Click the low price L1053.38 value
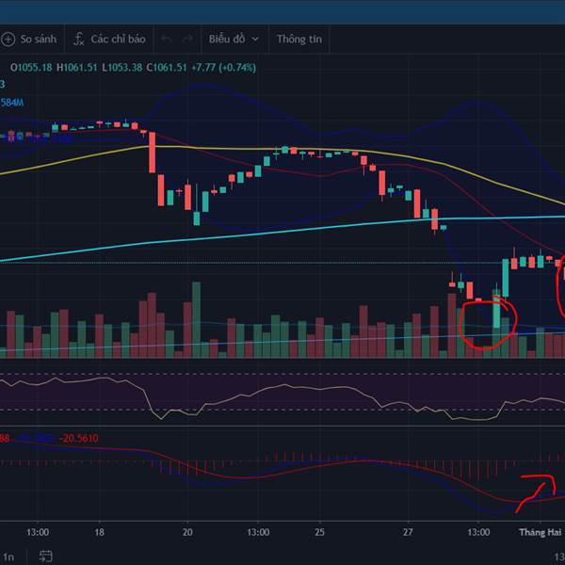Image resolution: width=565 pixels, height=565 pixels. 122,68
